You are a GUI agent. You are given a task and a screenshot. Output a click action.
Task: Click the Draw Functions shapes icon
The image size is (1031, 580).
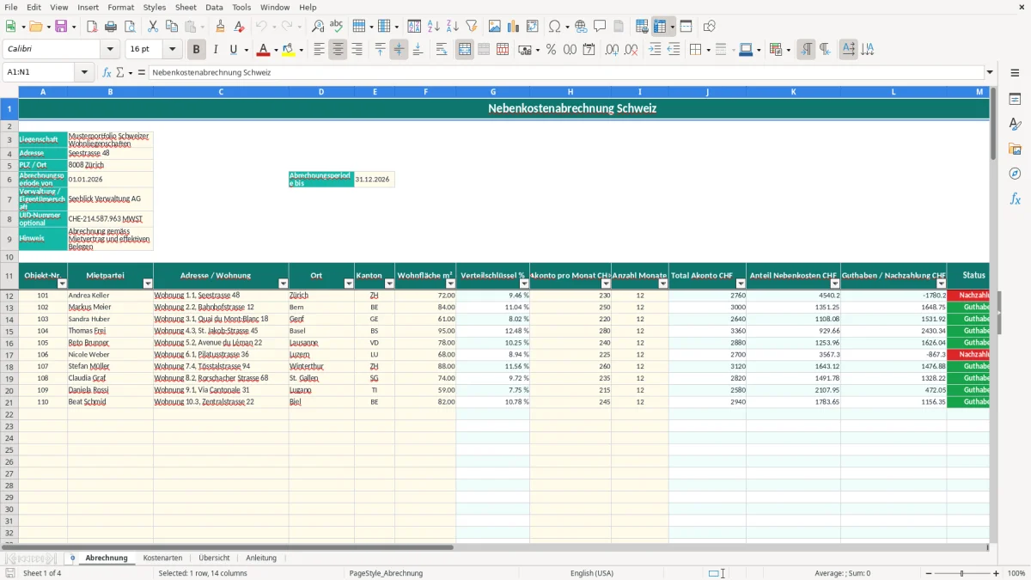pyautogui.click(x=709, y=27)
